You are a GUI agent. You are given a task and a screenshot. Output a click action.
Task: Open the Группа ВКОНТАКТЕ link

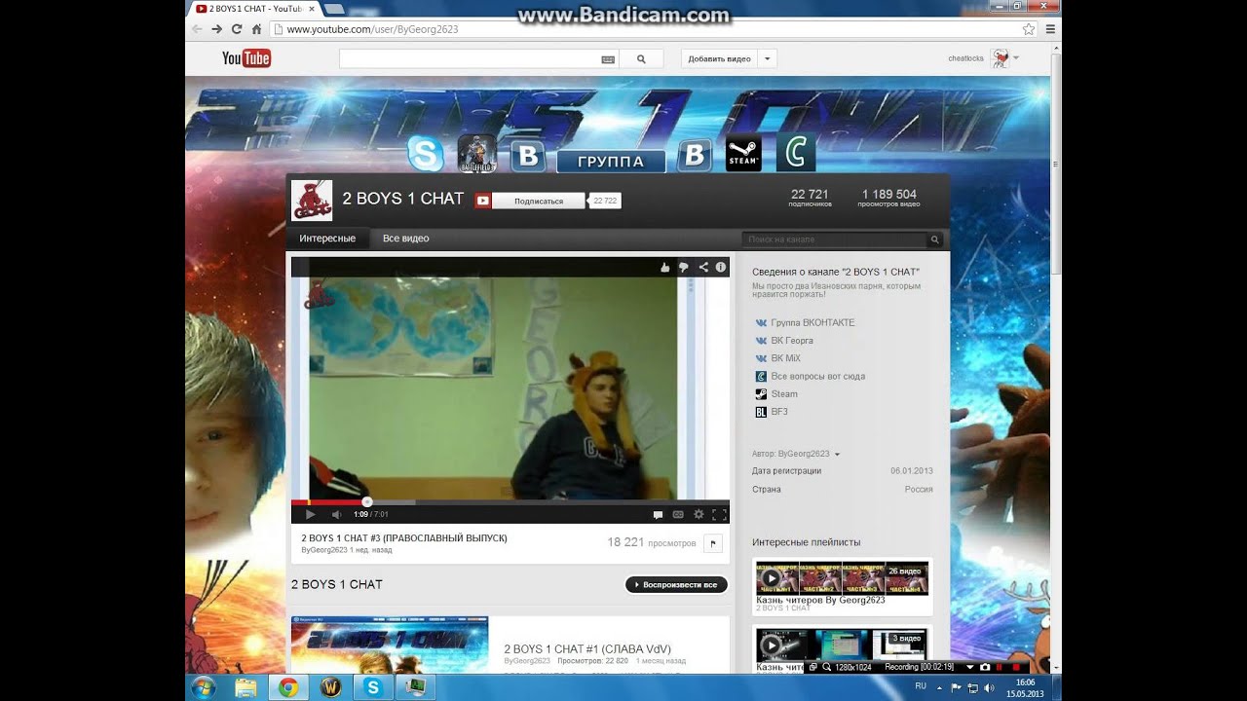coord(812,322)
